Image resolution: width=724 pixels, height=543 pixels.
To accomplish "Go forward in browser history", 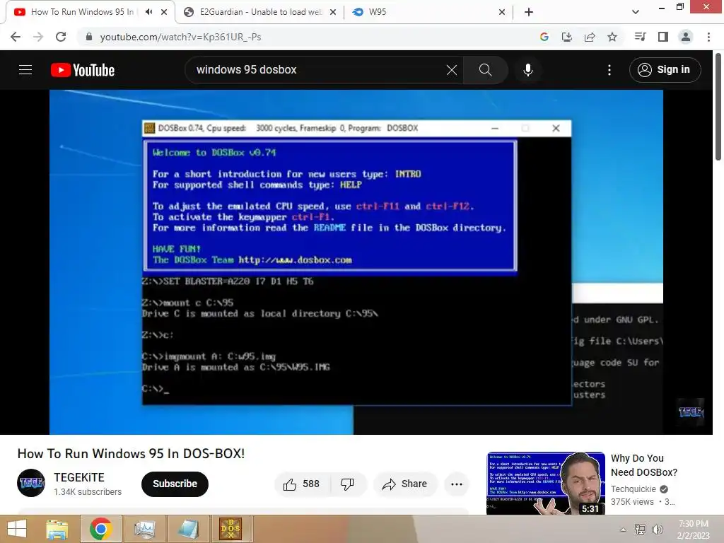I will pos(38,37).
